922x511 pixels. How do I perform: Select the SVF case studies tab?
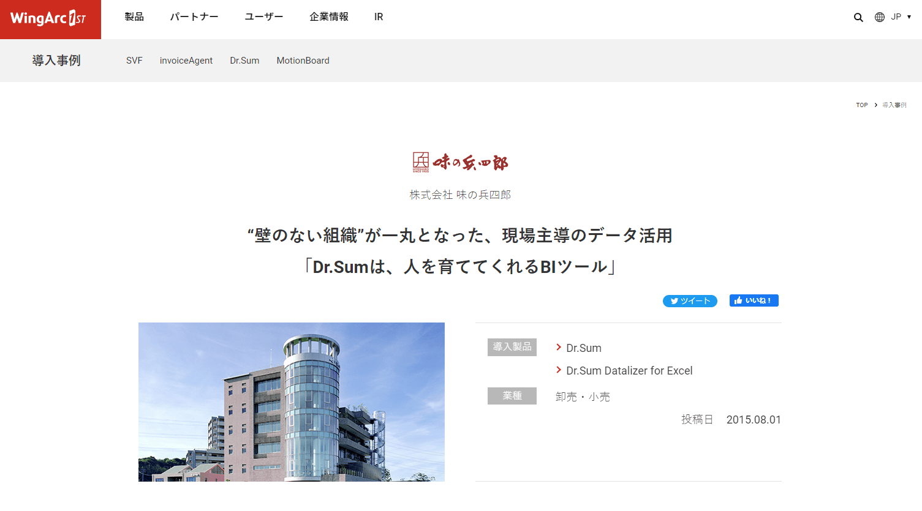(x=134, y=61)
